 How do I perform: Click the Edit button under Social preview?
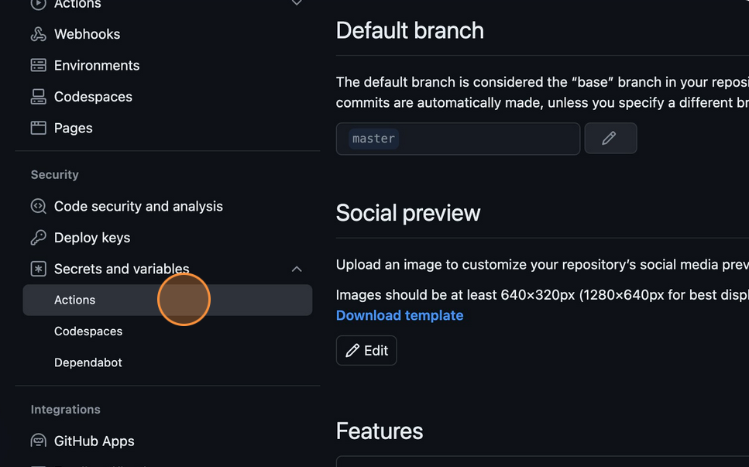pos(366,350)
